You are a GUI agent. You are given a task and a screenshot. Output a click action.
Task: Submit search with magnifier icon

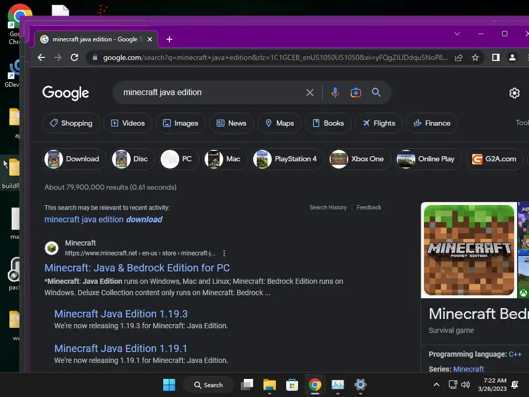tap(376, 93)
